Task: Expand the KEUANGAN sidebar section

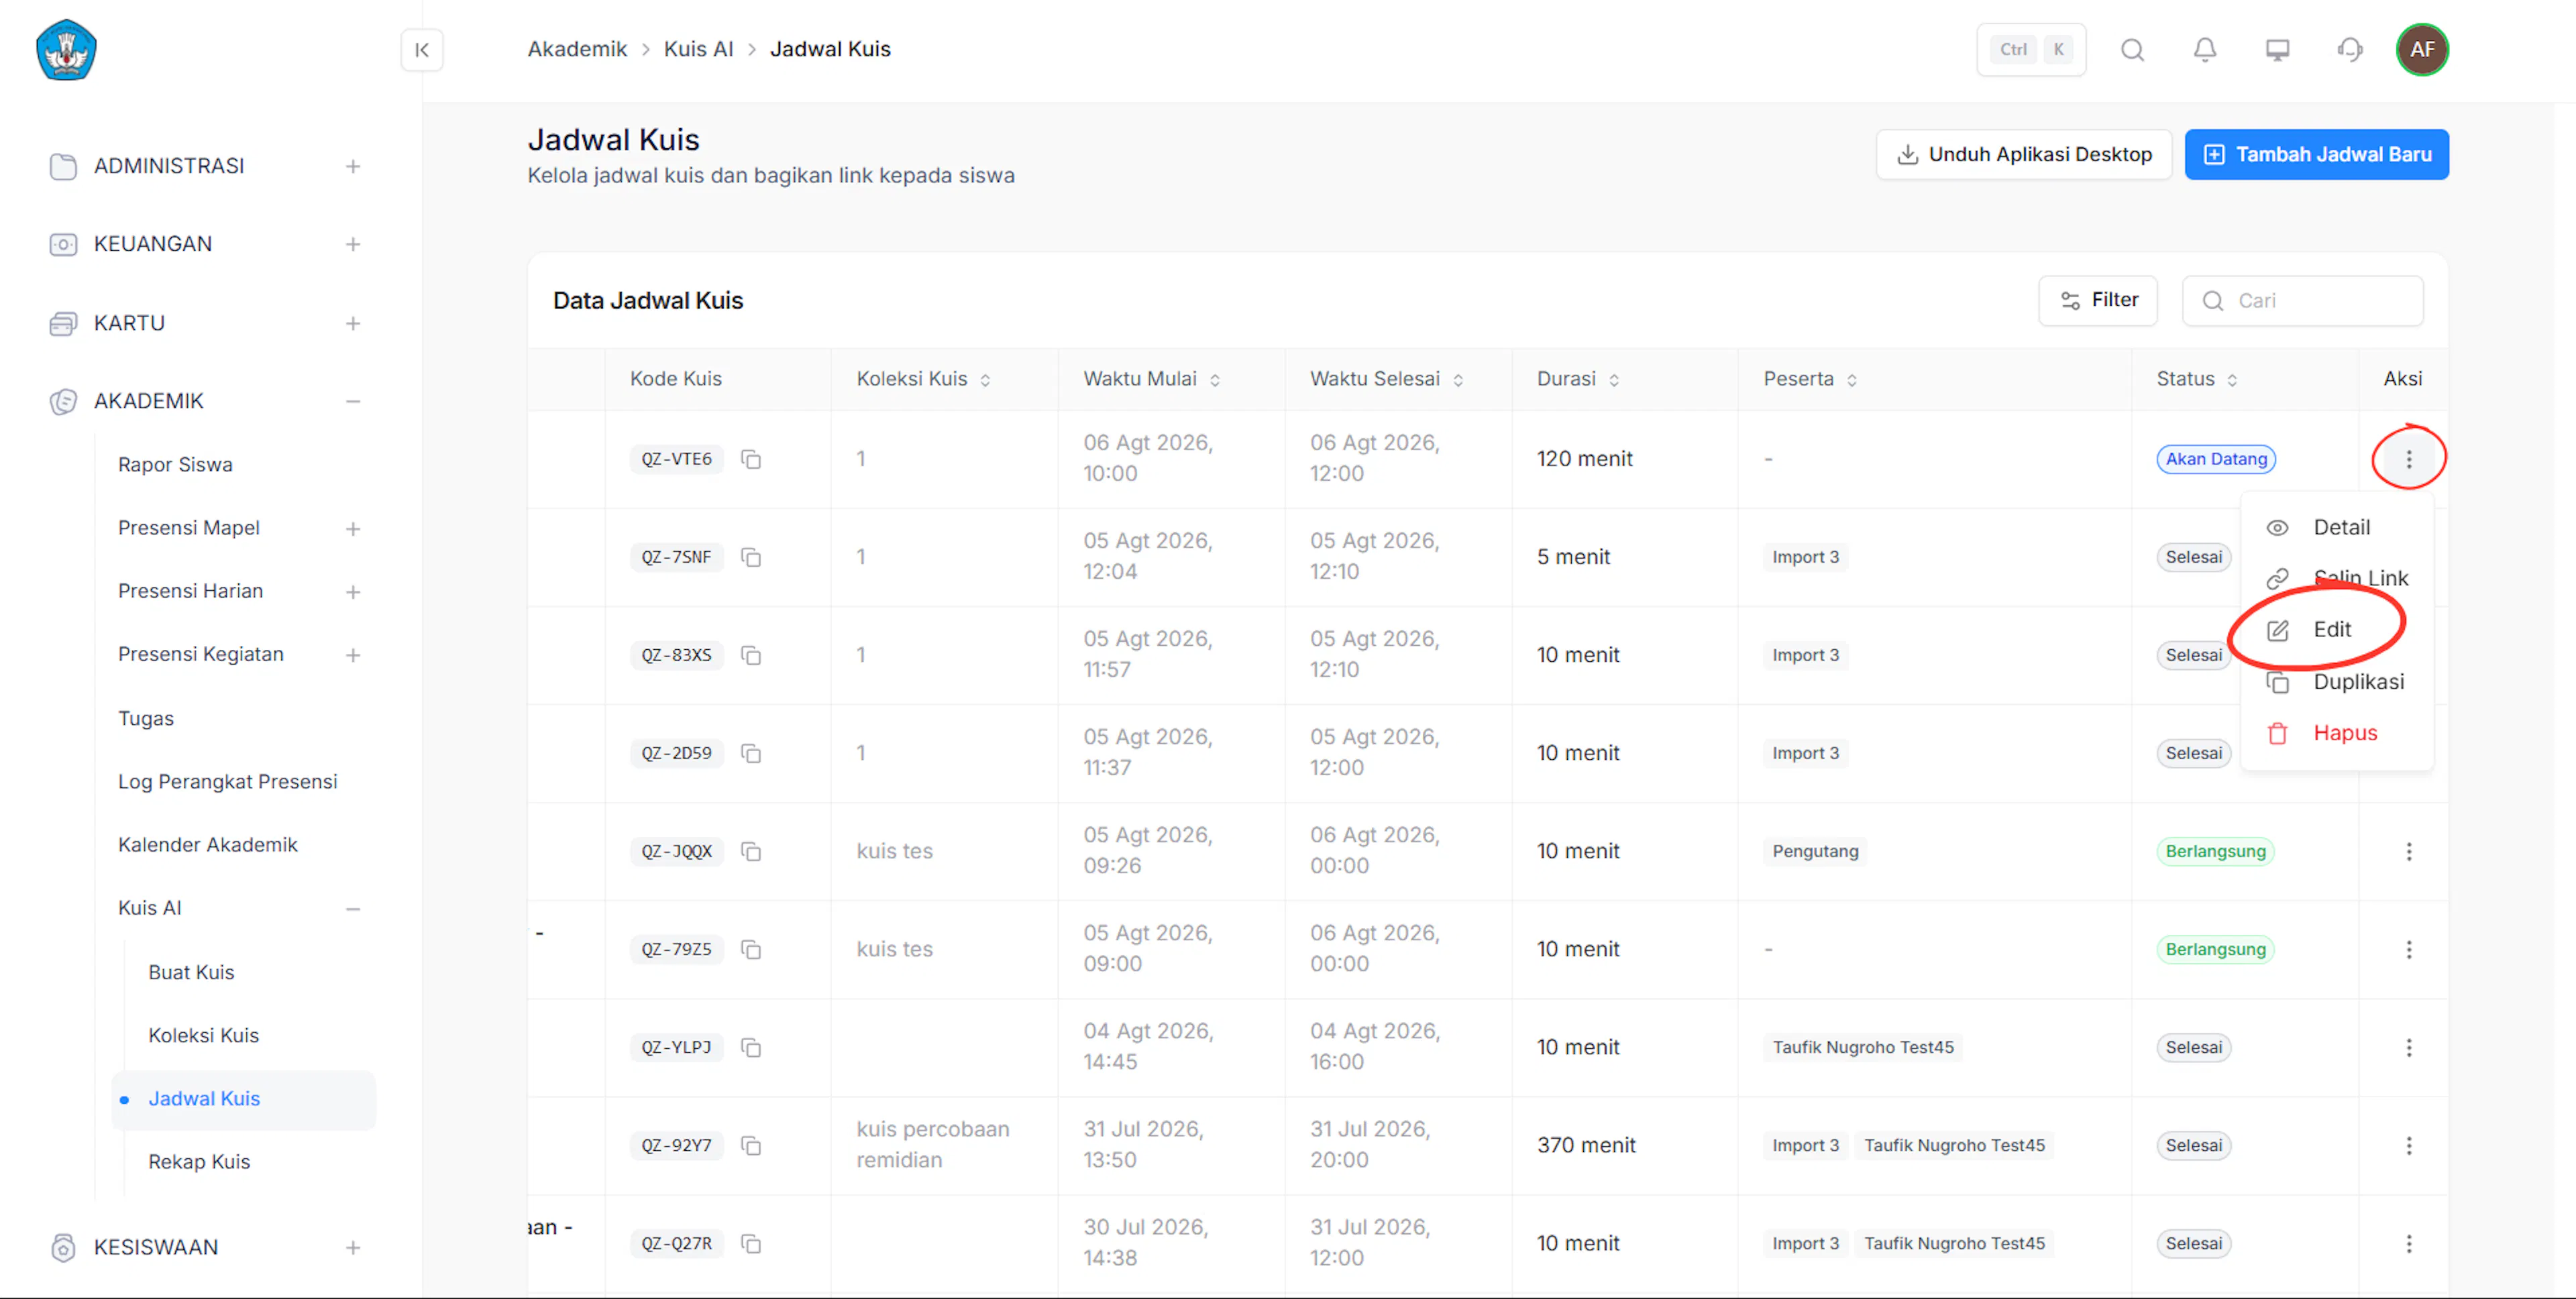Action: (x=353, y=244)
